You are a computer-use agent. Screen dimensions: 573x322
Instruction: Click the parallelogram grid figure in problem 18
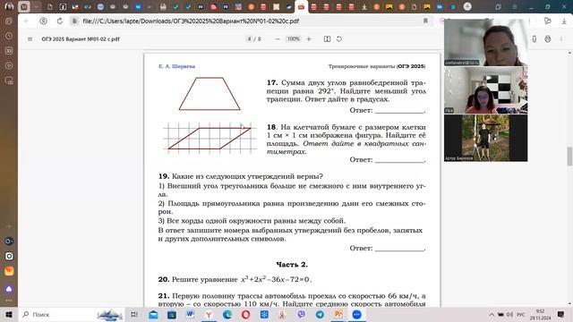coord(209,138)
